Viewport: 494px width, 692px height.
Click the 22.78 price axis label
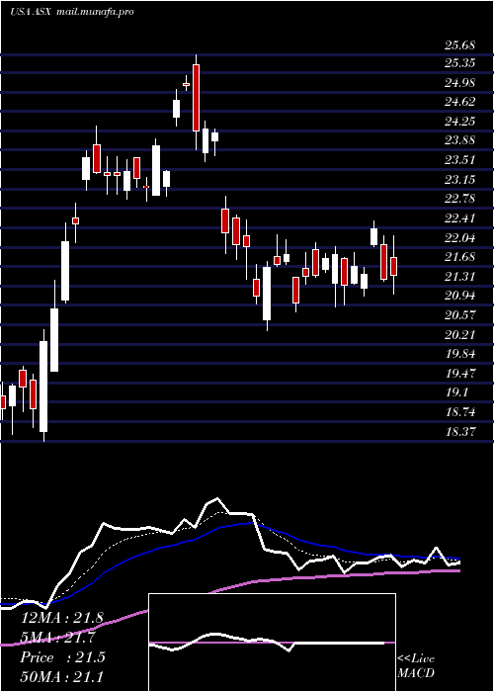459,199
